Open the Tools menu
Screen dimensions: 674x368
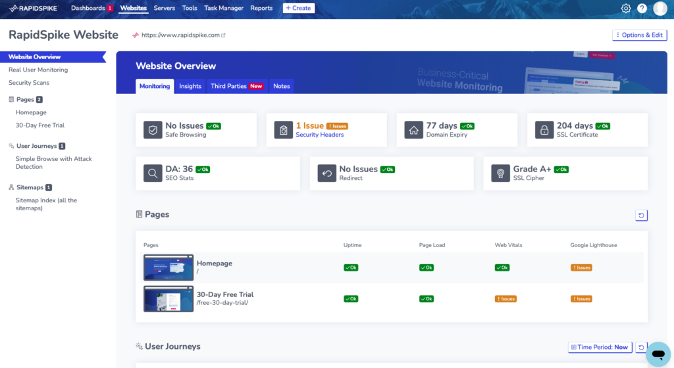pos(190,8)
